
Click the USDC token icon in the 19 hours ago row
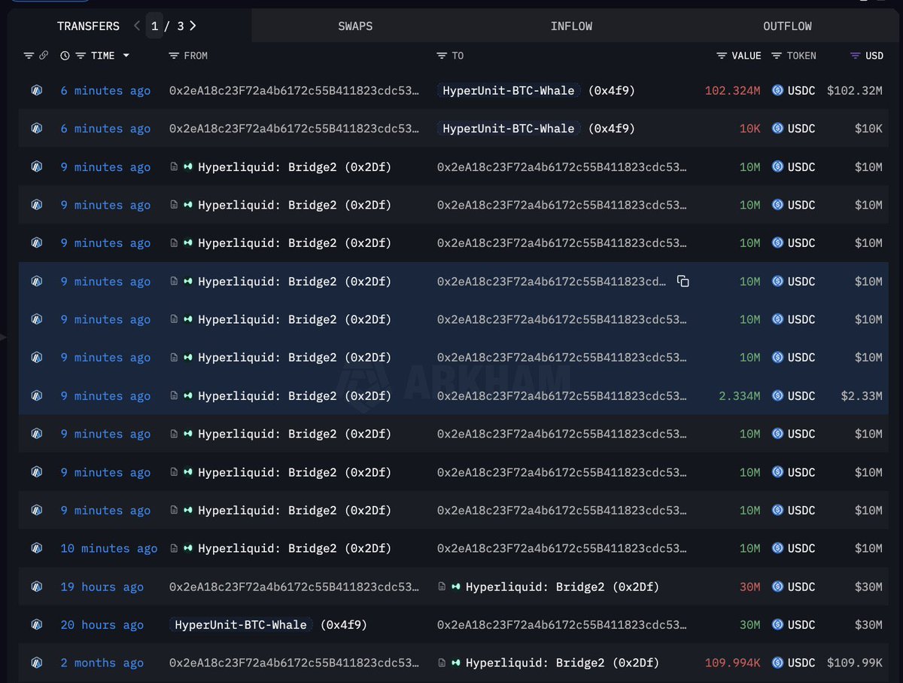[x=777, y=587]
